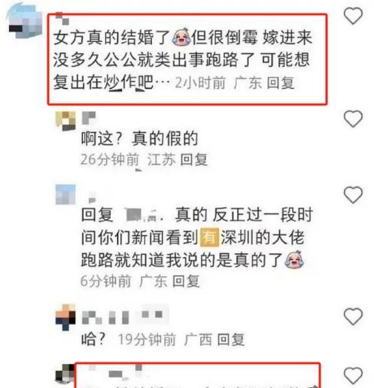Tap the blurred username after 回复 mention

pyautogui.click(x=144, y=215)
